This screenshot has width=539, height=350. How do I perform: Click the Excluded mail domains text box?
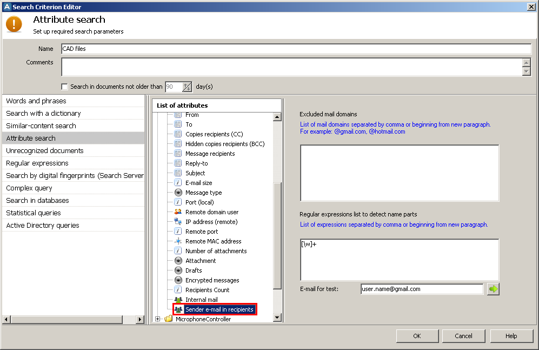[400, 173]
